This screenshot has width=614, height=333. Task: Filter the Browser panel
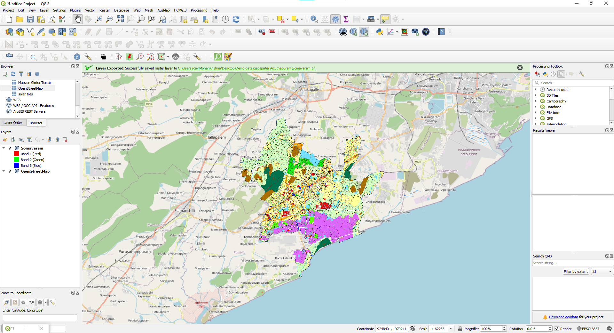(x=21, y=74)
